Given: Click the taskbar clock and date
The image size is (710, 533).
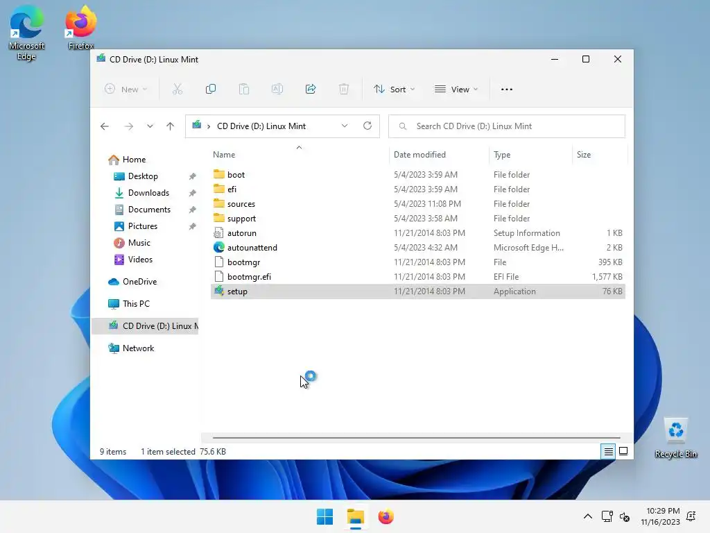Looking at the screenshot, I should (660, 516).
